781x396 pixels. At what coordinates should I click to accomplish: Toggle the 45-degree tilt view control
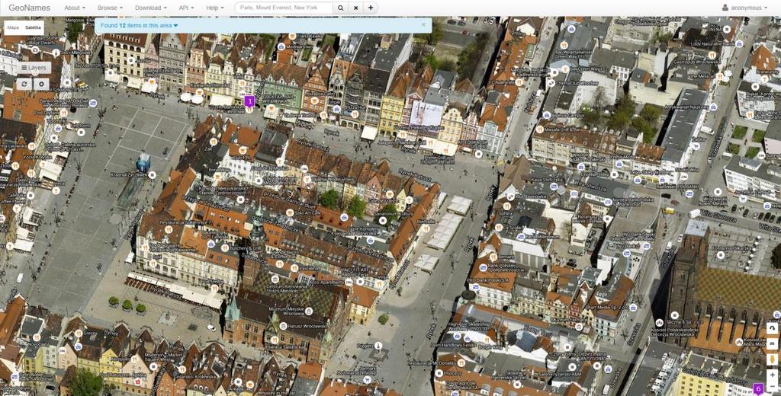click(x=772, y=343)
